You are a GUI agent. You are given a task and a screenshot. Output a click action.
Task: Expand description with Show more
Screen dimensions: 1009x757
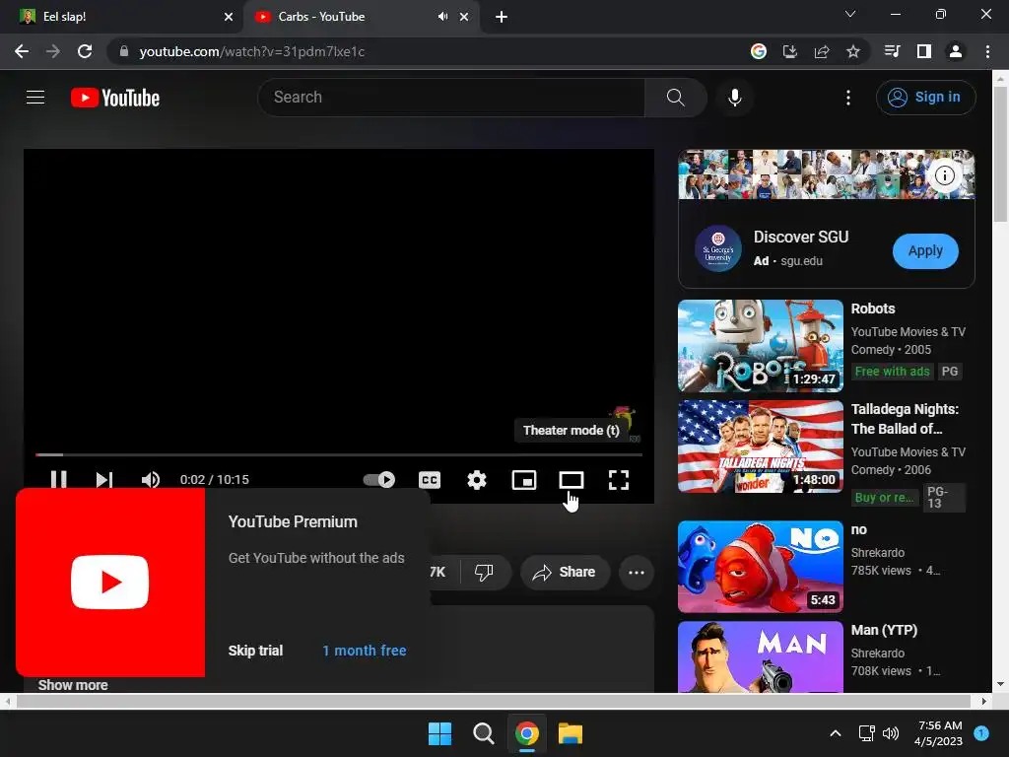73,685
